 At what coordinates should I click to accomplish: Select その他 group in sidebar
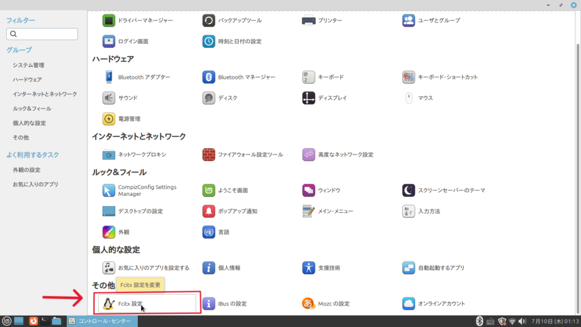(21, 137)
